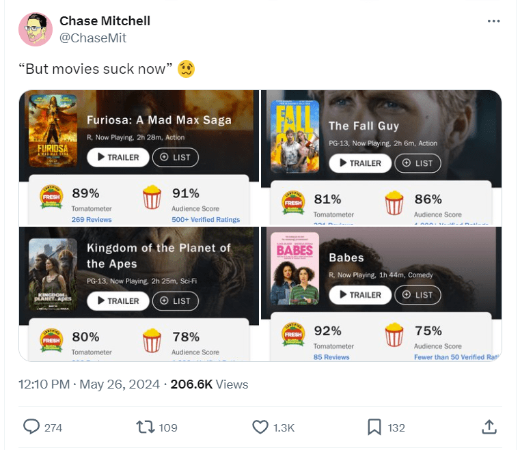Click the share upload icon

(489, 427)
